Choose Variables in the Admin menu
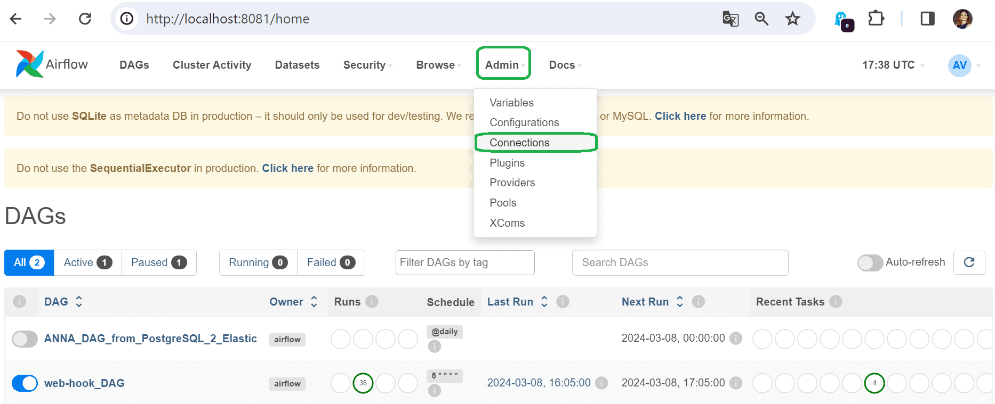 point(511,103)
